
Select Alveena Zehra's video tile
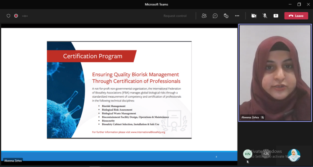(275, 71)
